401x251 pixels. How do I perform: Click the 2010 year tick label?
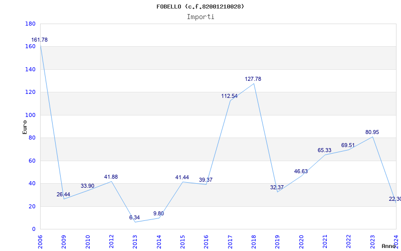point(88,242)
